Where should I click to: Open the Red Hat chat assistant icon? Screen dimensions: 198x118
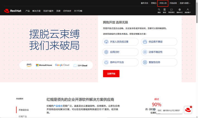[188, 110]
